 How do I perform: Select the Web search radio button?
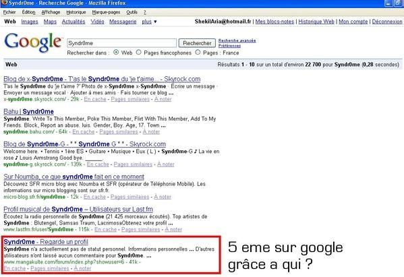[116, 53]
